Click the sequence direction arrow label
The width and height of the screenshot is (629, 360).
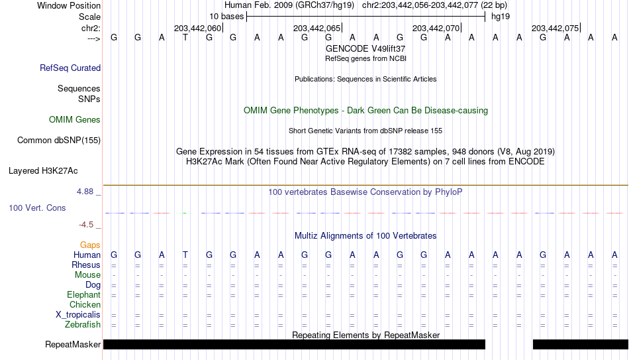tap(93, 38)
